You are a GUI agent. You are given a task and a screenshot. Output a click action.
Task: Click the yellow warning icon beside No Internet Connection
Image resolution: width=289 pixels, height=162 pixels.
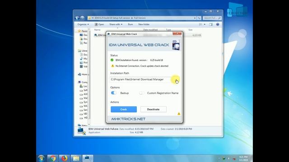point(112,66)
